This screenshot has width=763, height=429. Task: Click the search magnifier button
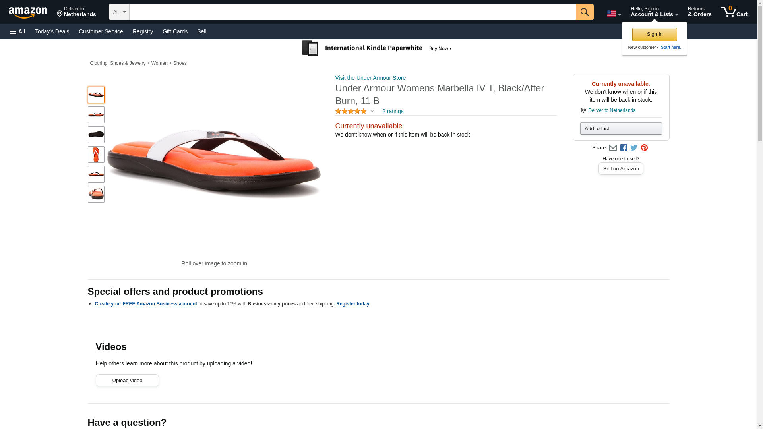[x=584, y=12]
